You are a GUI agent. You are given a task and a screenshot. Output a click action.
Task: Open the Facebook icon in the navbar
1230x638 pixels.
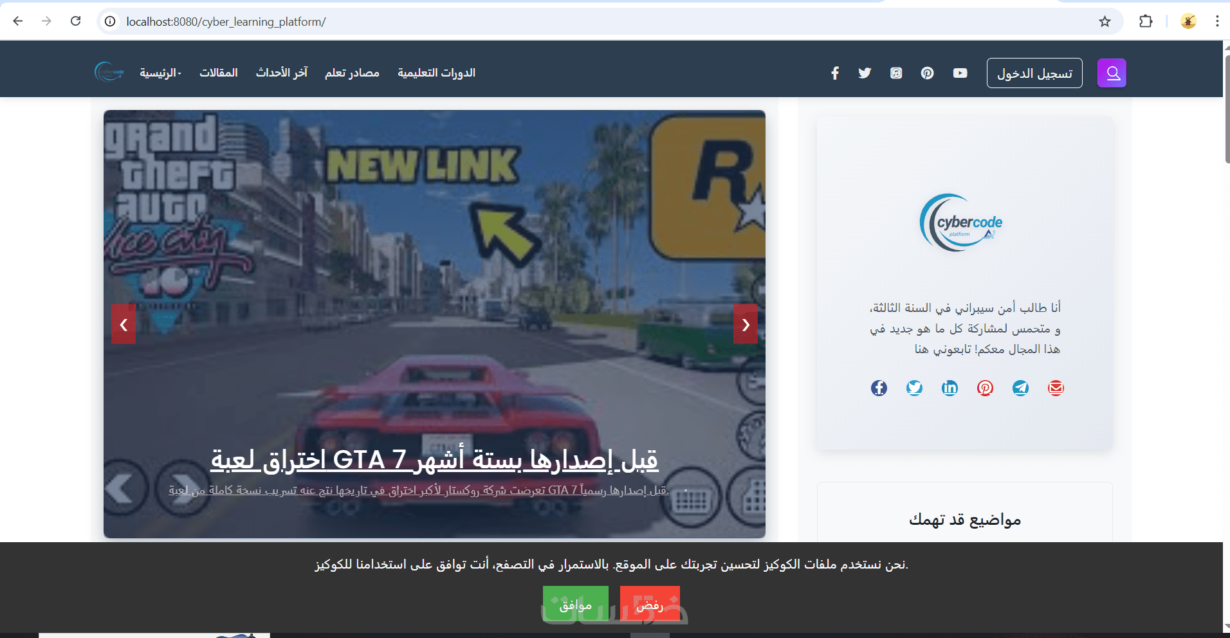(835, 73)
